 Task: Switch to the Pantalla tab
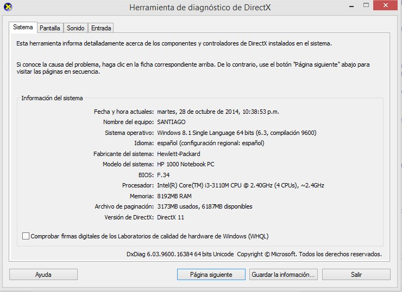point(50,28)
